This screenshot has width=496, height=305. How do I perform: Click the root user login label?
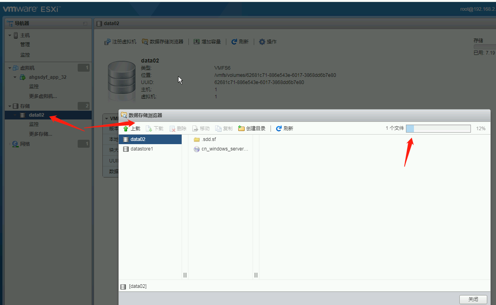[478, 9]
